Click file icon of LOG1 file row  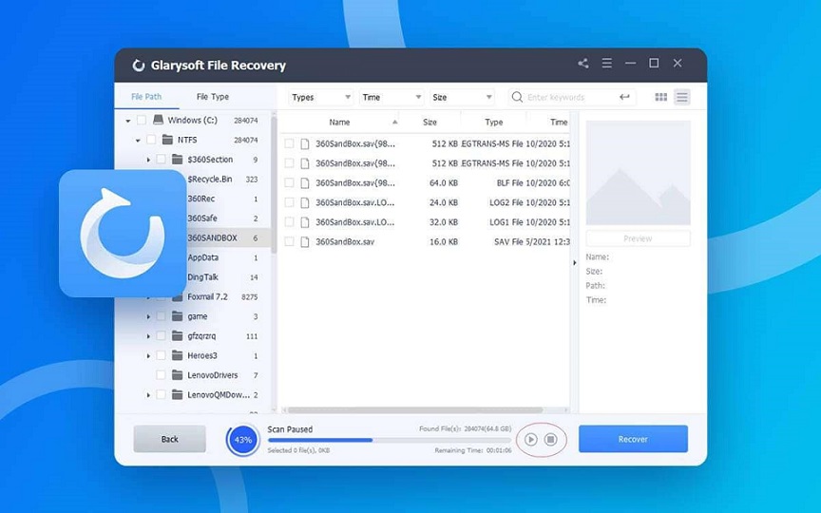tap(305, 222)
